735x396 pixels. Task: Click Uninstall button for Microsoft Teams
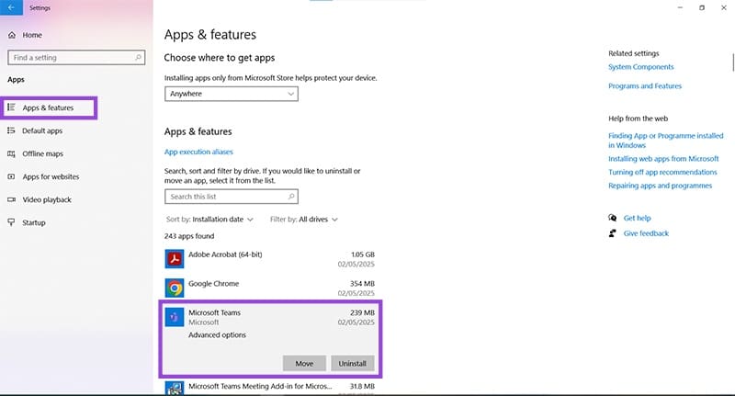point(353,363)
